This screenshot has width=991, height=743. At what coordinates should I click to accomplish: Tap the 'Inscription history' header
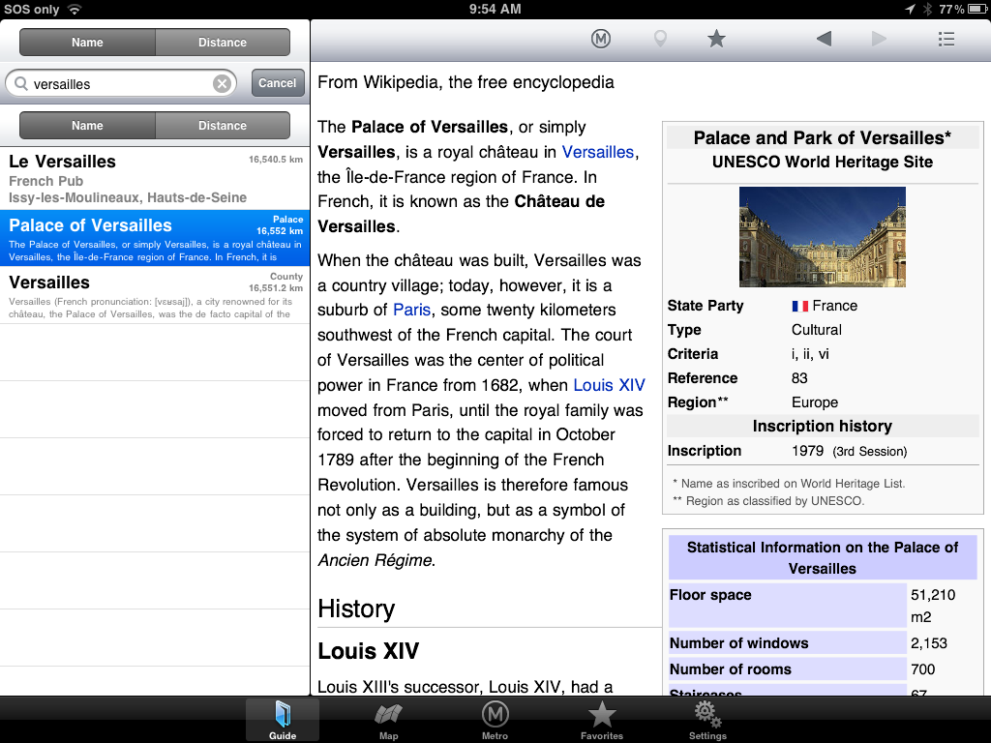point(823,426)
